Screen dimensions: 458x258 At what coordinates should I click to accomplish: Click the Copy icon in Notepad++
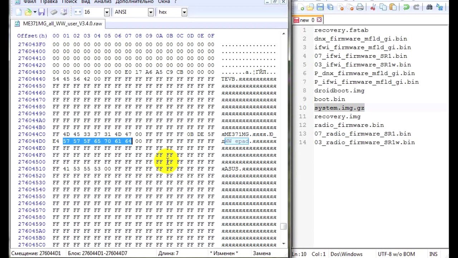tap(383, 7)
